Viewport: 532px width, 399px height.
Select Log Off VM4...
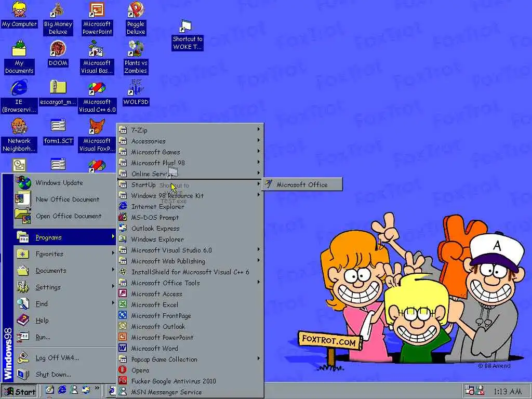click(65, 357)
